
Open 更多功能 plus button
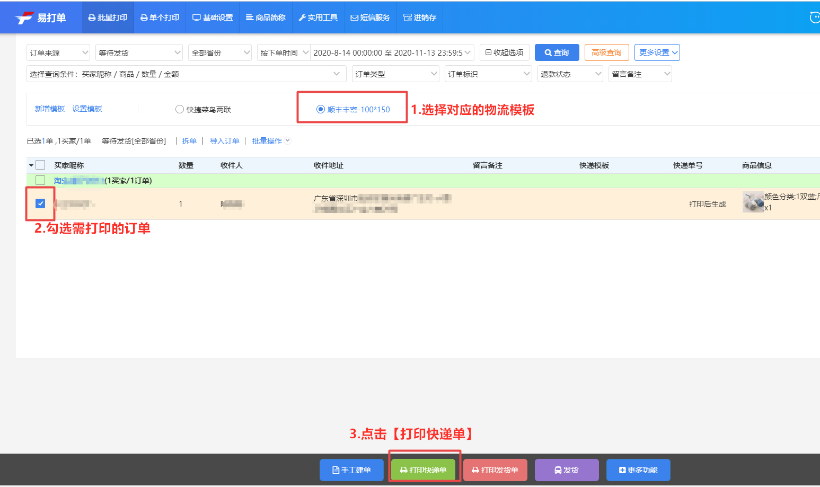638,470
